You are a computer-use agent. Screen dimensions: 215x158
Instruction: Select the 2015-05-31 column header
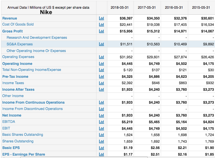(201, 8)
